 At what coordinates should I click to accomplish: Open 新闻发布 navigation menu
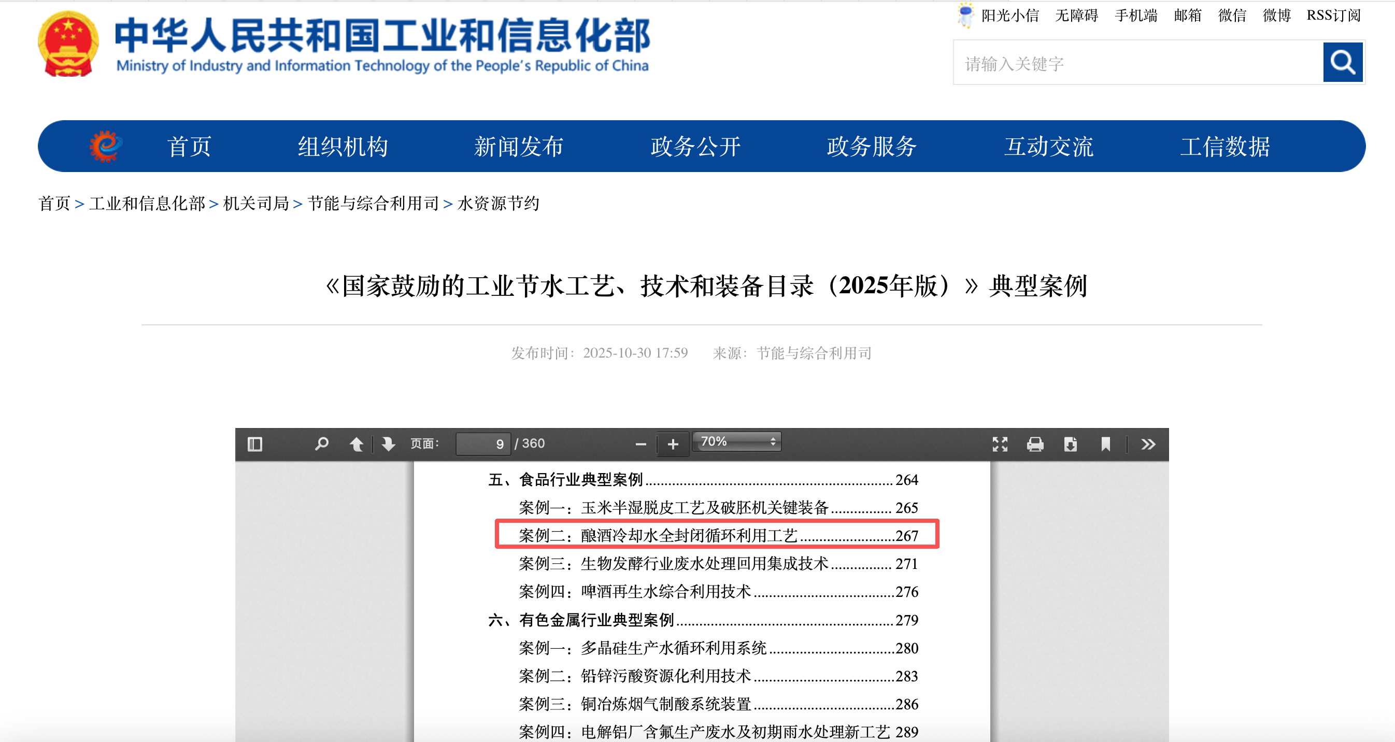coord(519,146)
